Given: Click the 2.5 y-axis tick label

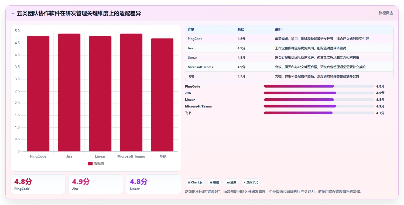Looking at the screenshot, I should point(17,91).
